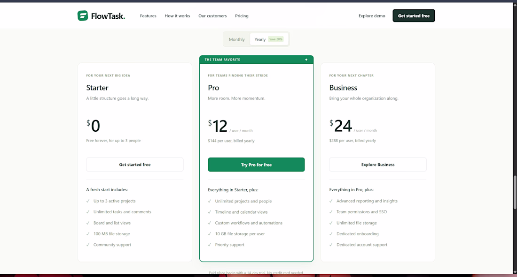Click "Board and list views"
517x277 pixels.
pos(112,223)
